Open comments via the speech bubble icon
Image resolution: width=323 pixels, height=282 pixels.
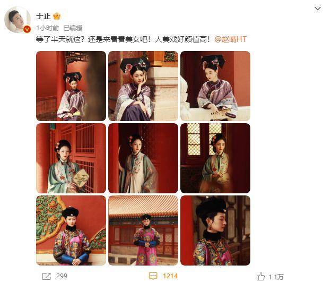pos(153,276)
